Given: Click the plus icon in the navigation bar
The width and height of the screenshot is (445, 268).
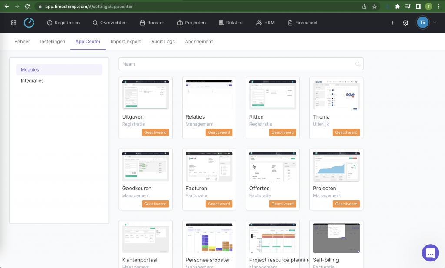Looking at the screenshot, I should pos(392,23).
